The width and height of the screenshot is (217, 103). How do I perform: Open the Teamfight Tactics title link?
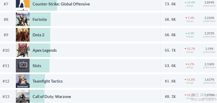click(x=48, y=81)
